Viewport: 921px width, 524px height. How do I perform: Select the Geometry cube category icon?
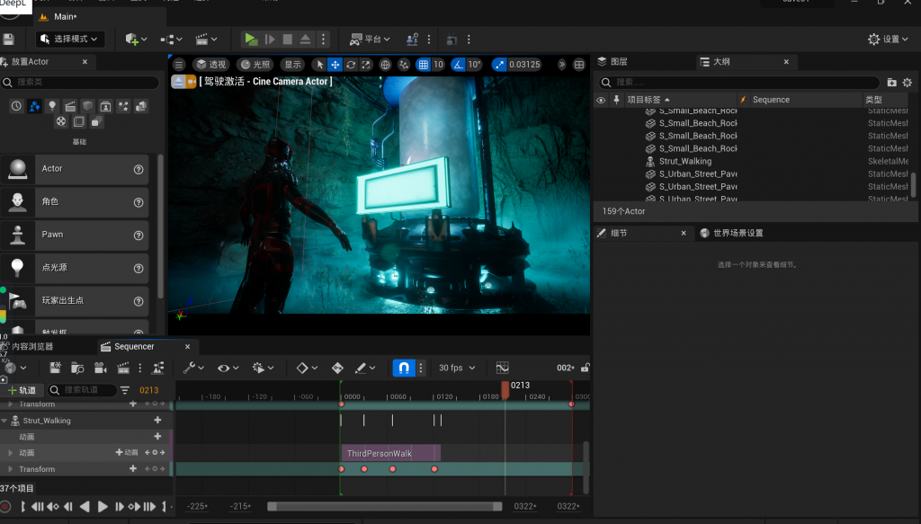point(87,106)
